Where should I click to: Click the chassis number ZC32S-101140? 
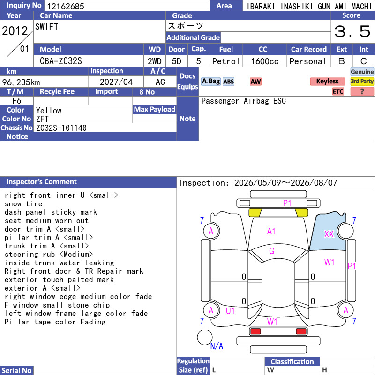61,128
